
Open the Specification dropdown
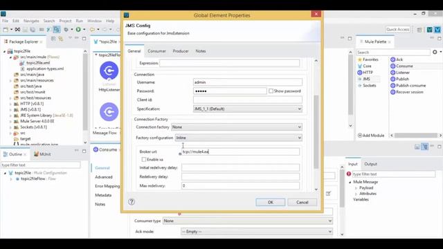pyautogui.click(x=248, y=109)
